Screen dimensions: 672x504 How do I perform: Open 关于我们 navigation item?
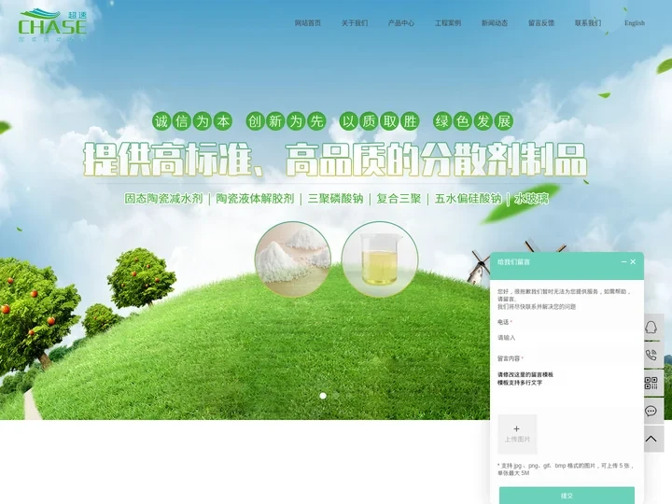pos(355,23)
